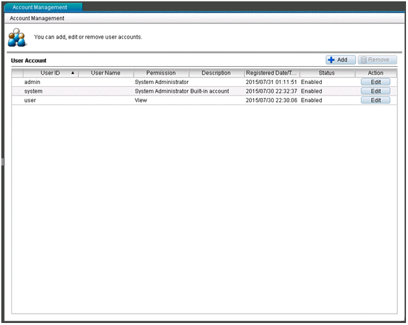This screenshot has width=408, height=325.
Task: Click the Action column header
Action: (x=376, y=73)
